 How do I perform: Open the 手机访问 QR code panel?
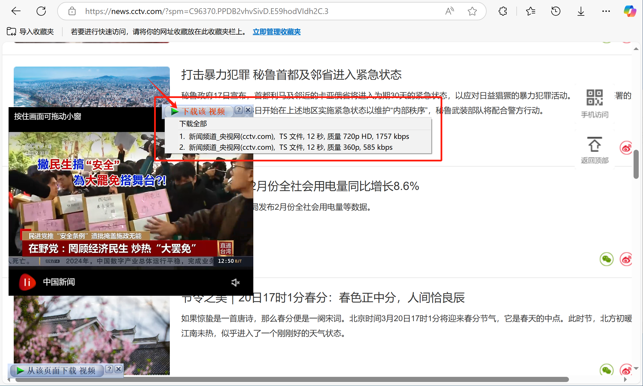tap(595, 97)
